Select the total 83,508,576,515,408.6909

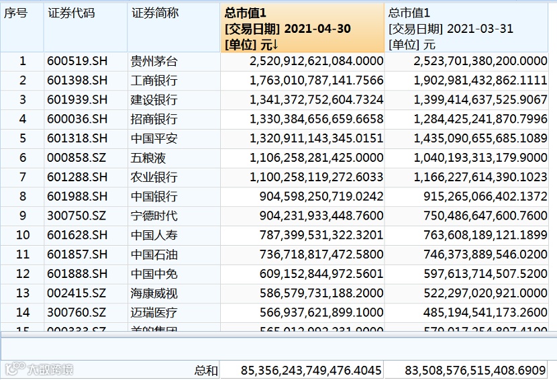pos(475,371)
